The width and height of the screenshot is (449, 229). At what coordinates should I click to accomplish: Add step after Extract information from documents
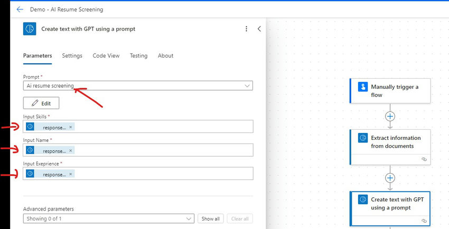(x=390, y=178)
